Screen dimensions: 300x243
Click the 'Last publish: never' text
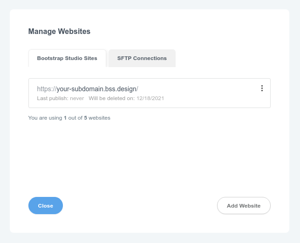tap(61, 98)
